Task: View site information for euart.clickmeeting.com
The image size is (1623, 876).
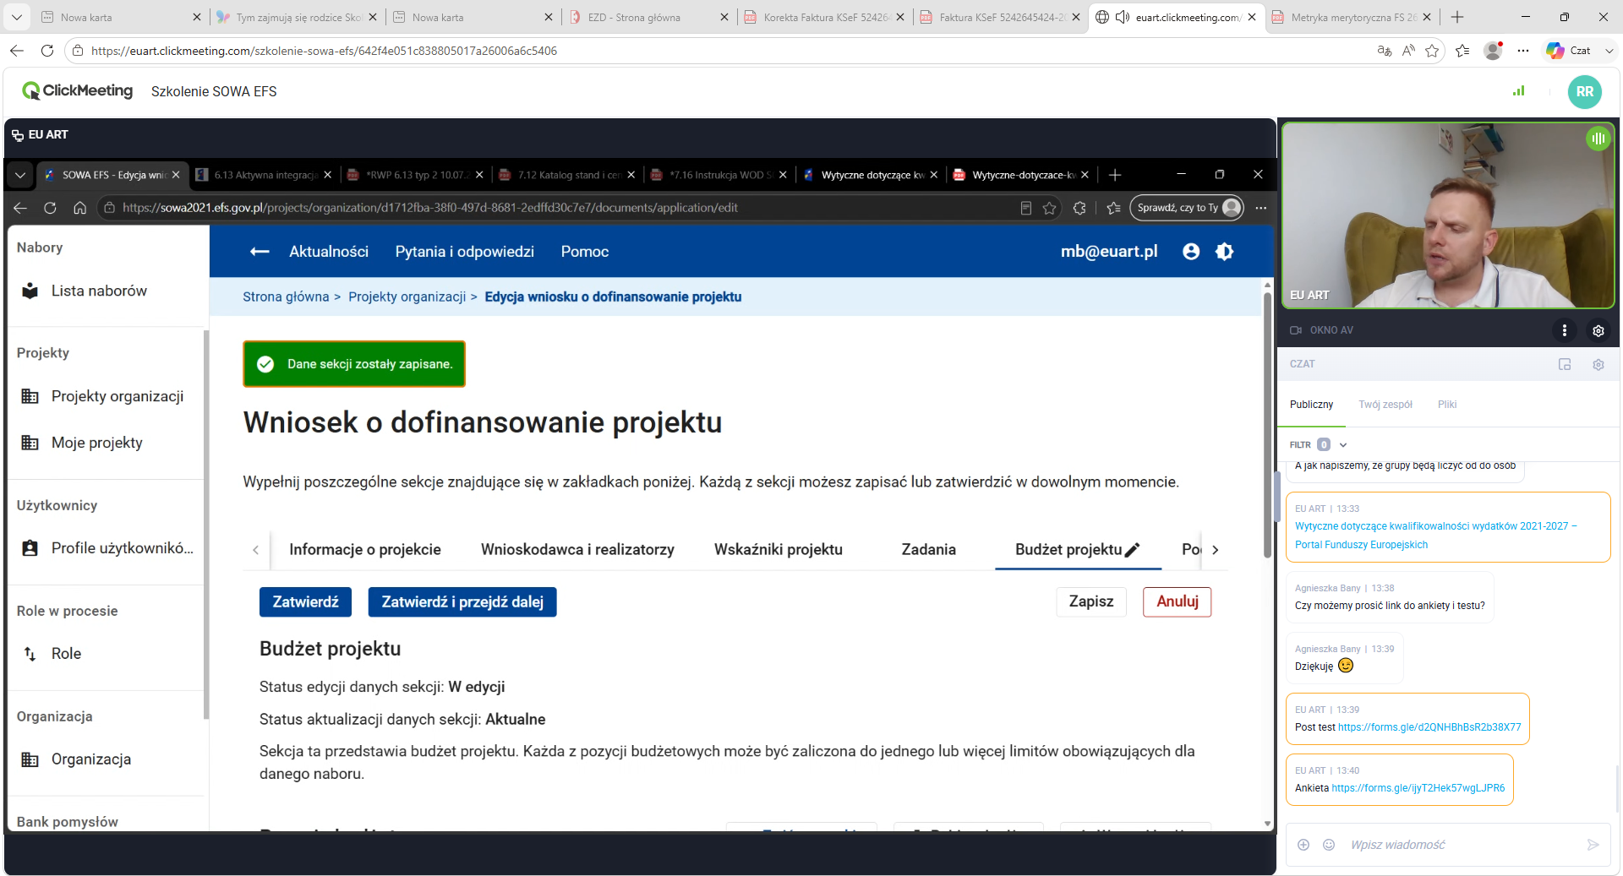Action: click(78, 51)
